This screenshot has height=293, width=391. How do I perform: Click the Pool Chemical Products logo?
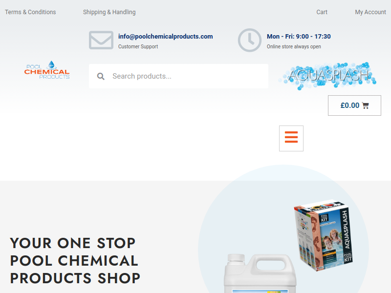point(47,70)
